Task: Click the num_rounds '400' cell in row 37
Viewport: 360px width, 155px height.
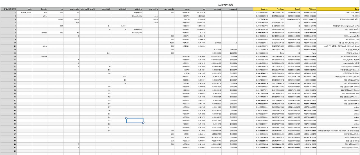Action: [166, 134]
